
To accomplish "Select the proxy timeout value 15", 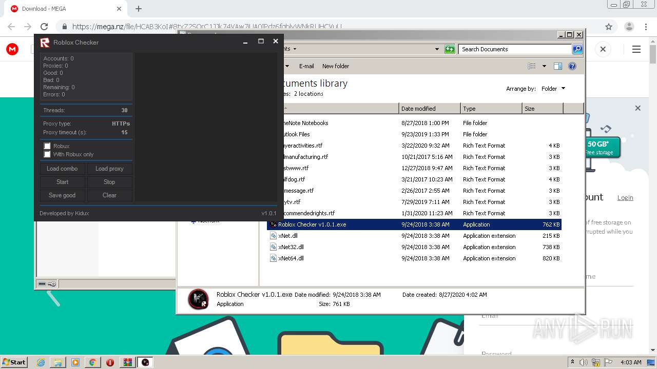I will coord(124,132).
